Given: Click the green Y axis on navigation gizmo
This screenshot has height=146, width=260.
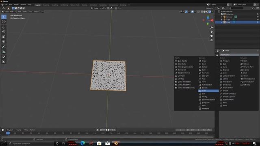Looking at the screenshot, I should tap(208, 24).
